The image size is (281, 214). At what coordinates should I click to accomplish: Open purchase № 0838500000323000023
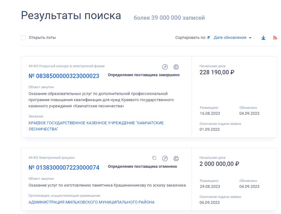(x=63, y=76)
